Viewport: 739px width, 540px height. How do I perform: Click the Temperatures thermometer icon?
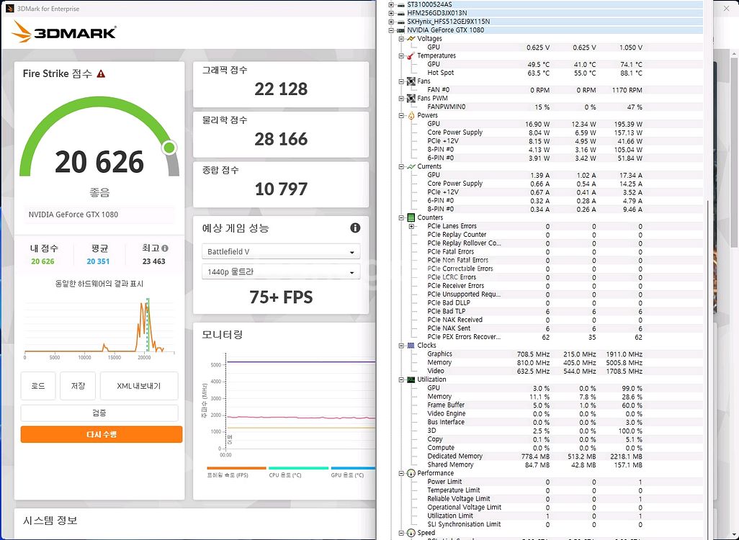click(x=411, y=55)
